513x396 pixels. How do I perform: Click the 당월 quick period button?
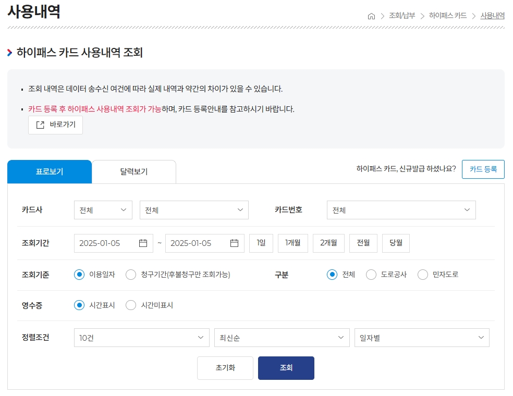point(395,243)
